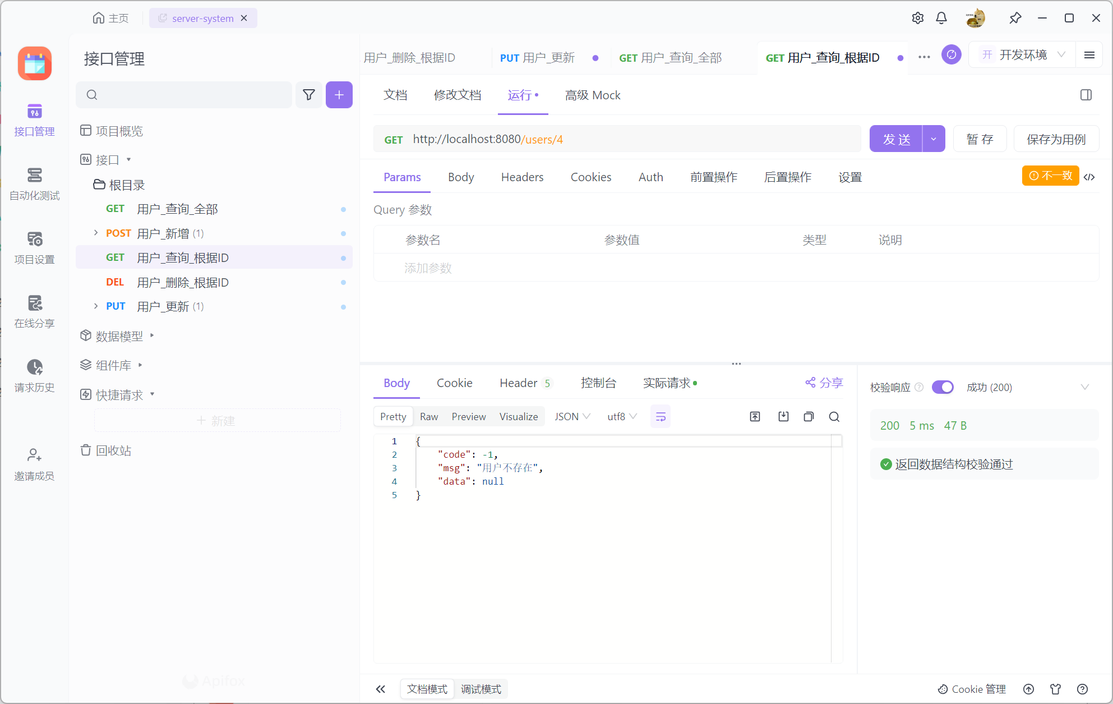Select Visualize response view
Viewport: 1113px width, 704px height.
[x=519, y=417]
